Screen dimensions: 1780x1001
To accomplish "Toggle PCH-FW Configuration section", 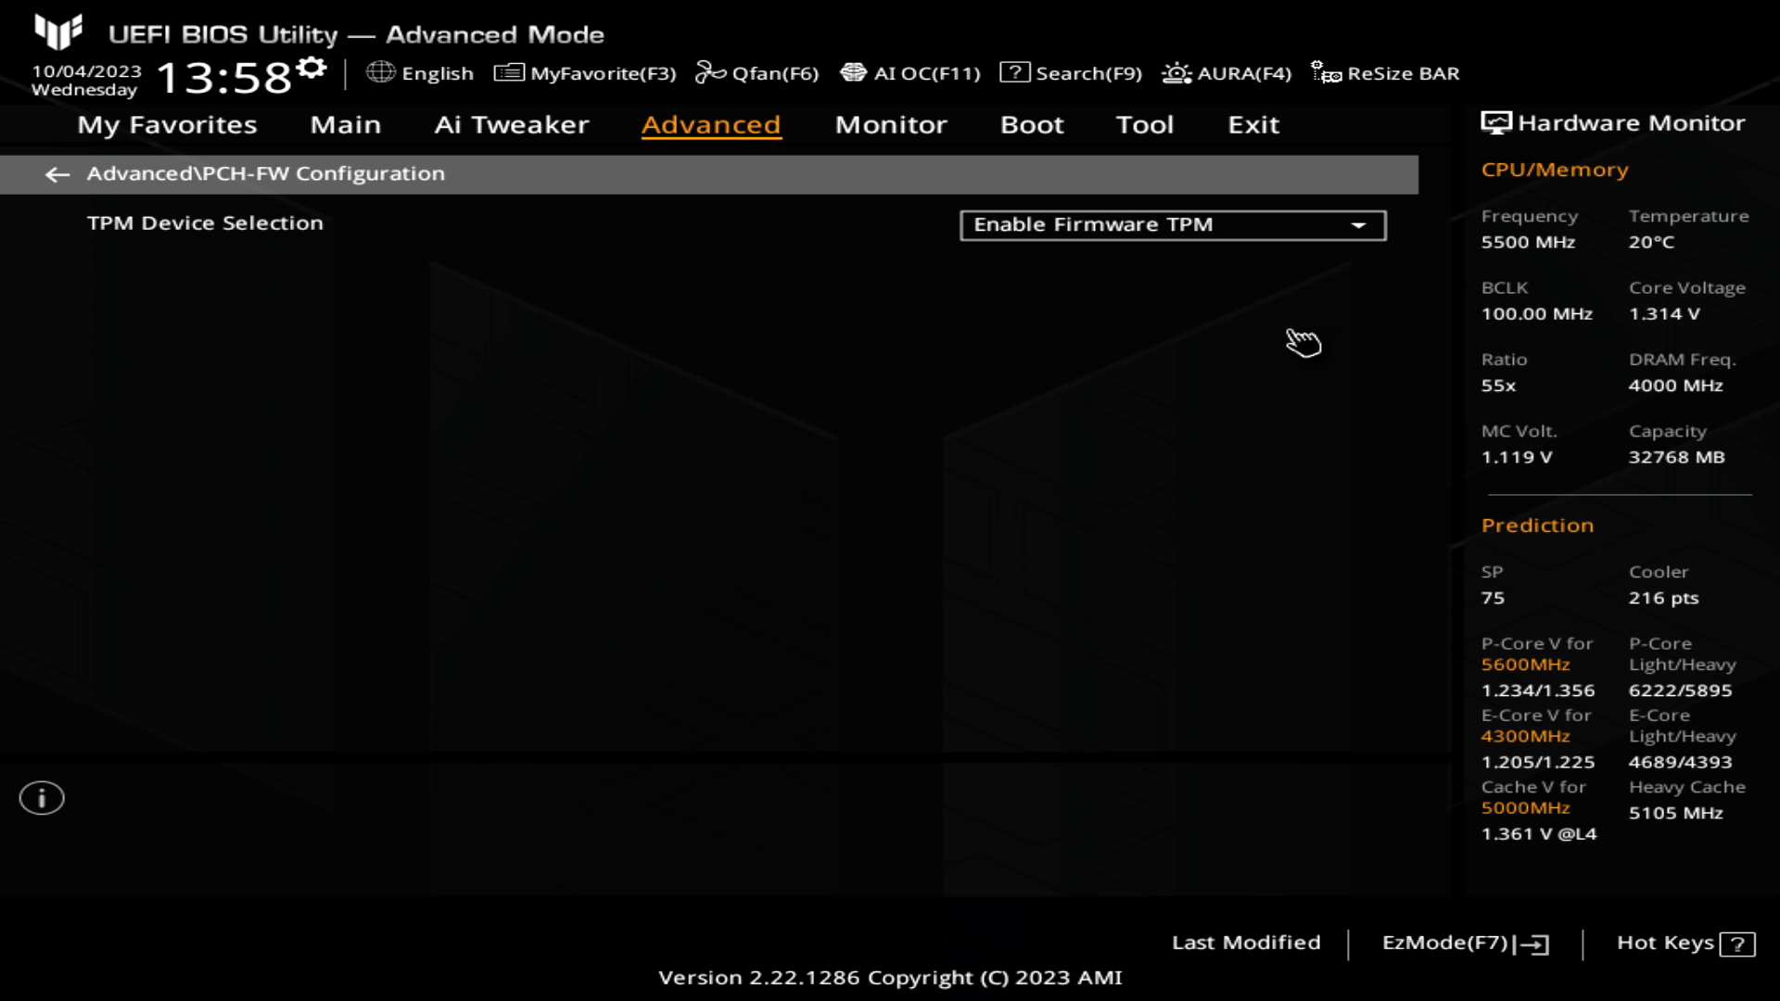I will click(57, 173).
